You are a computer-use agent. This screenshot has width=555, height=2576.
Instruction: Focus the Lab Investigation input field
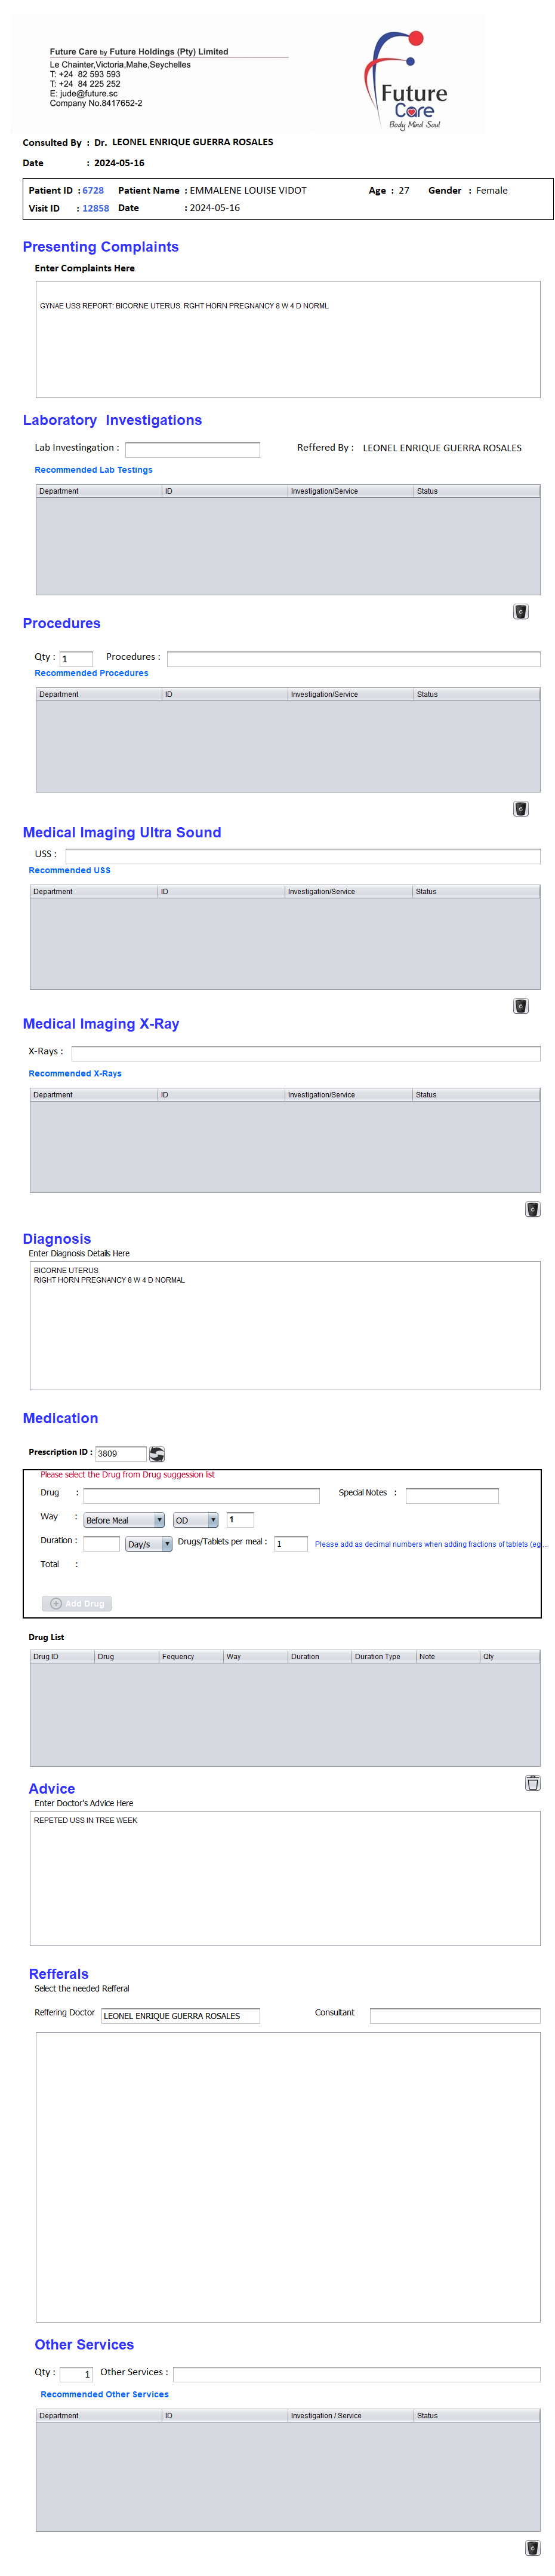coord(192,449)
